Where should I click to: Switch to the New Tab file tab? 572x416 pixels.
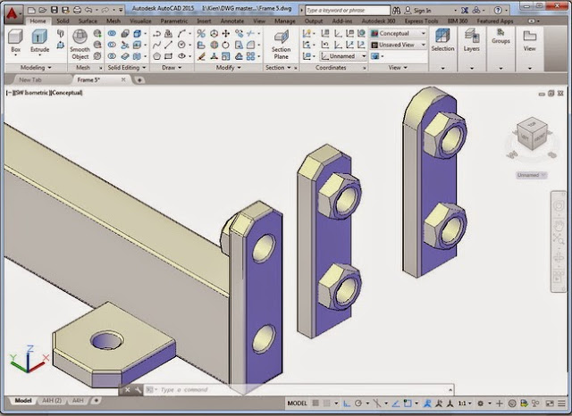30,79
